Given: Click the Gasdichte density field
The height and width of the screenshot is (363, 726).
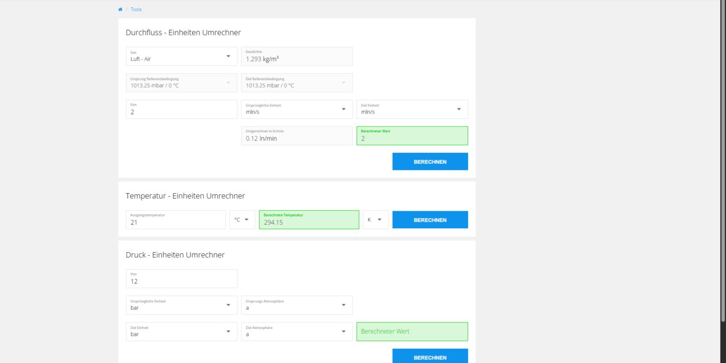Looking at the screenshot, I should click(x=297, y=56).
